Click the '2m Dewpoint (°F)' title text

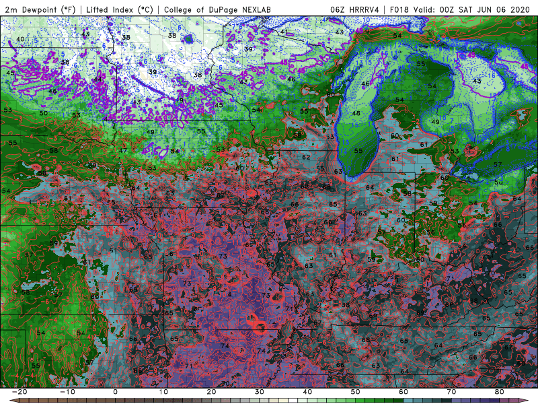(40, 9)
